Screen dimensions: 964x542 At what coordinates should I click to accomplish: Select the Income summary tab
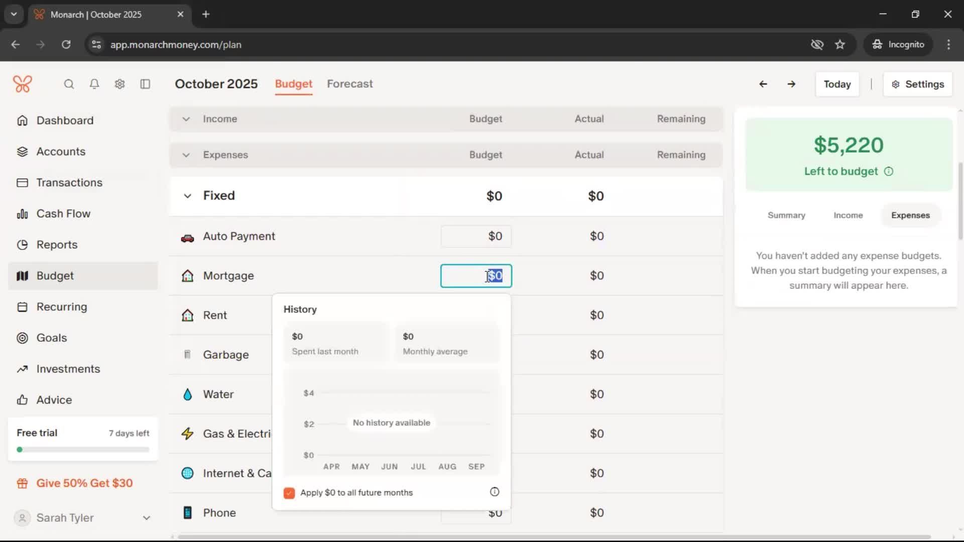848,215
